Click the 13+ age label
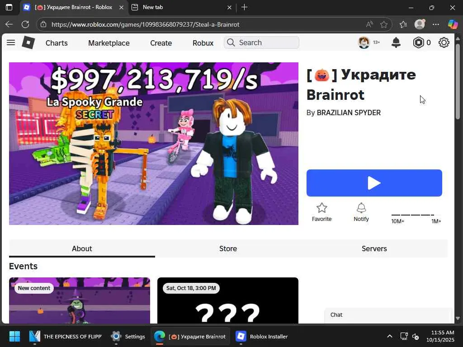The image size is (463, 347). point(377,42)
